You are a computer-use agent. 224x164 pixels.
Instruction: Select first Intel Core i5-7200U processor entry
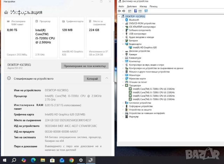pyautogui.click(x=154, y=89)
